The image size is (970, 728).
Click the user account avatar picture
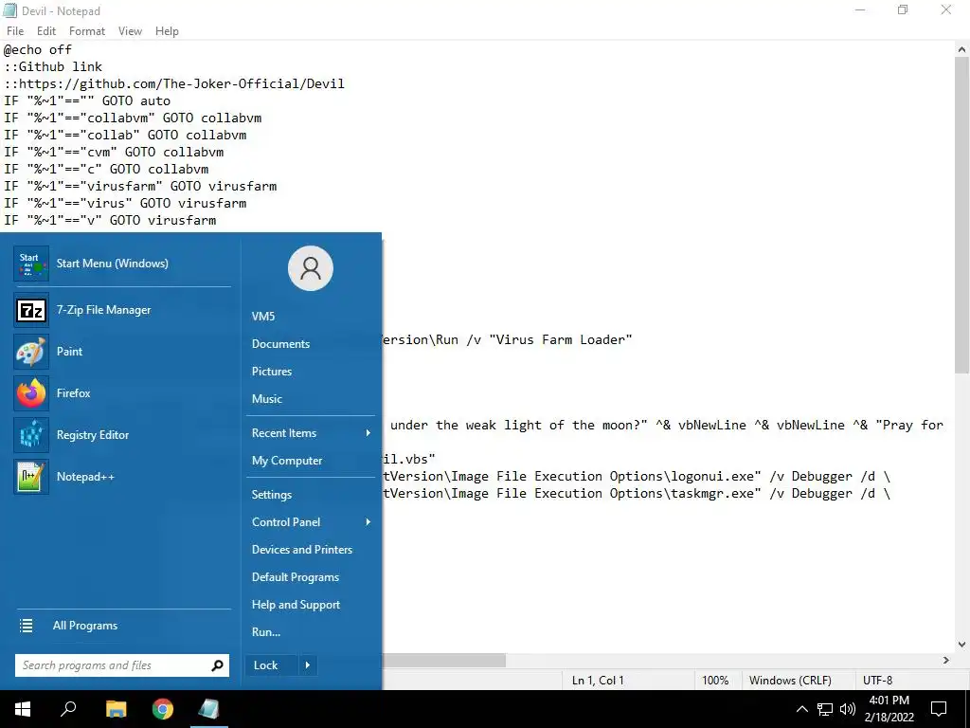click(311, 268)
